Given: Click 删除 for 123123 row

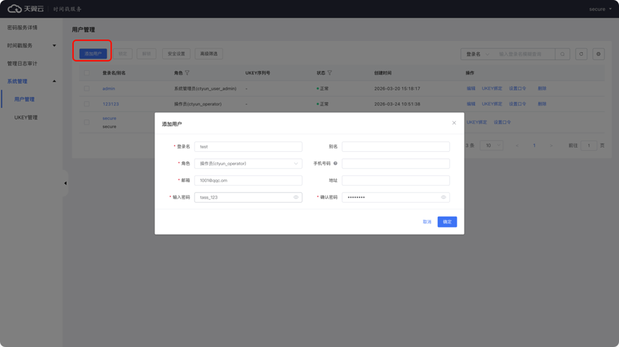Looking at the screenshot, I should tap(542, 104).
